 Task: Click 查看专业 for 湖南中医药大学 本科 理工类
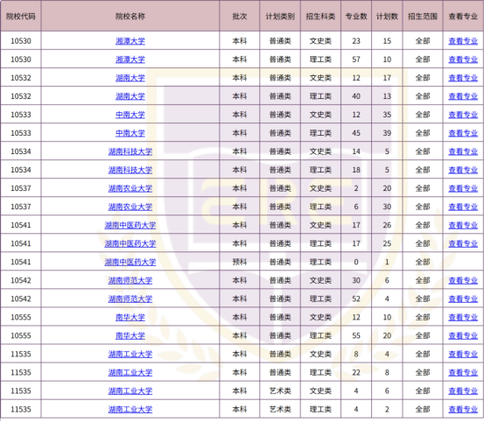pyautogui.click(x=463, y=243)
